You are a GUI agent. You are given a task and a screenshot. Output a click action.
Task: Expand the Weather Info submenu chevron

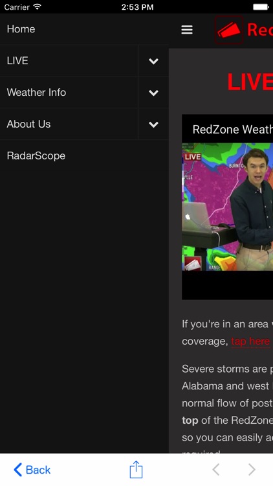153,93
